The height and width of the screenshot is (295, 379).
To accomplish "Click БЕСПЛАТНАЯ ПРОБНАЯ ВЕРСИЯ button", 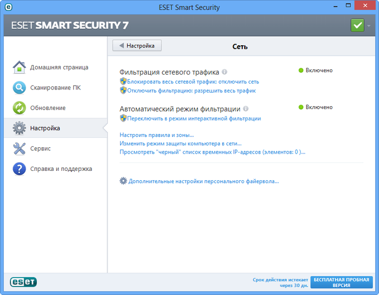I will tap(341, 282).
